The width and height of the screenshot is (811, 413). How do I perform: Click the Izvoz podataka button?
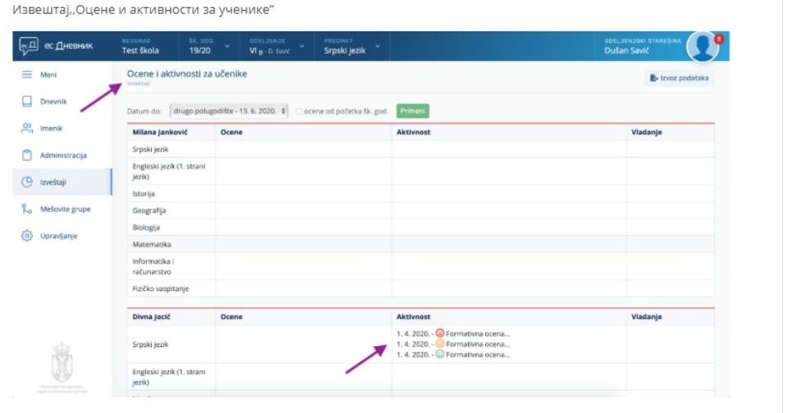pyautogui.click(x=677, y=77)
